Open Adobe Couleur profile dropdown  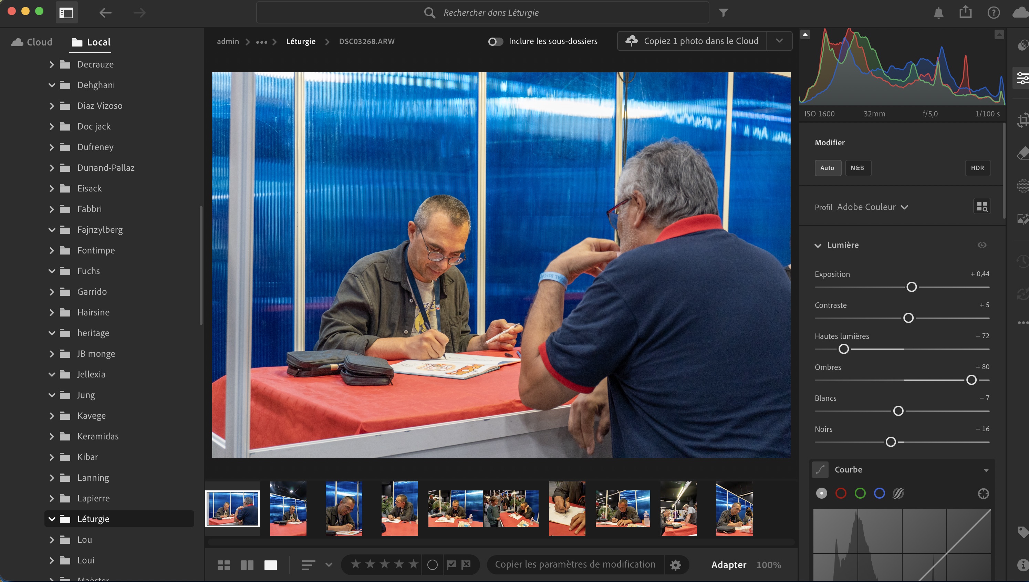coord(872,207)
